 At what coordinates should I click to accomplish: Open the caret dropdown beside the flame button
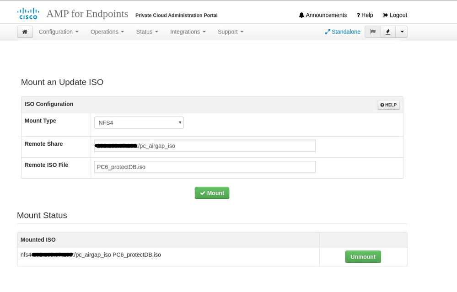401,32
